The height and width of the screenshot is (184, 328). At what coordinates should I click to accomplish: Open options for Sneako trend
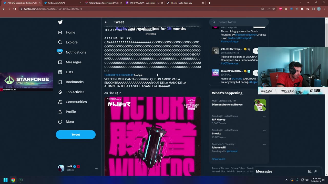pyautogui.click(x=264, y=131)
